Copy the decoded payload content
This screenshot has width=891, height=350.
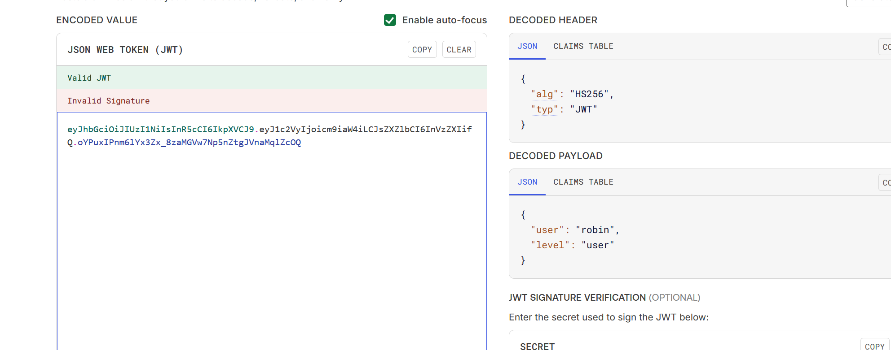885,182
